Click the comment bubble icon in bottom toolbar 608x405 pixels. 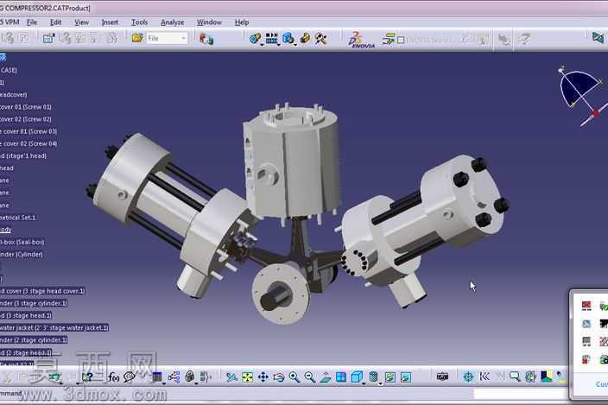[129, 377]
